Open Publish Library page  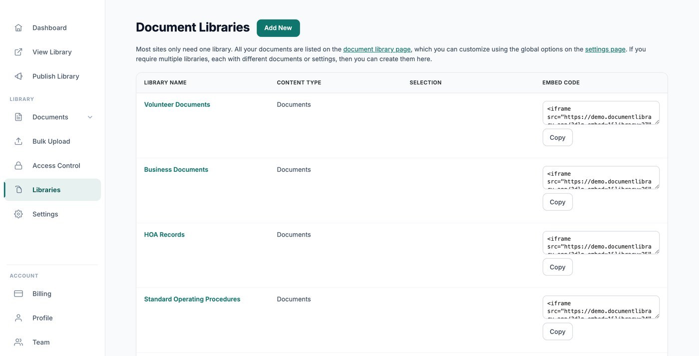click(52, 76)
